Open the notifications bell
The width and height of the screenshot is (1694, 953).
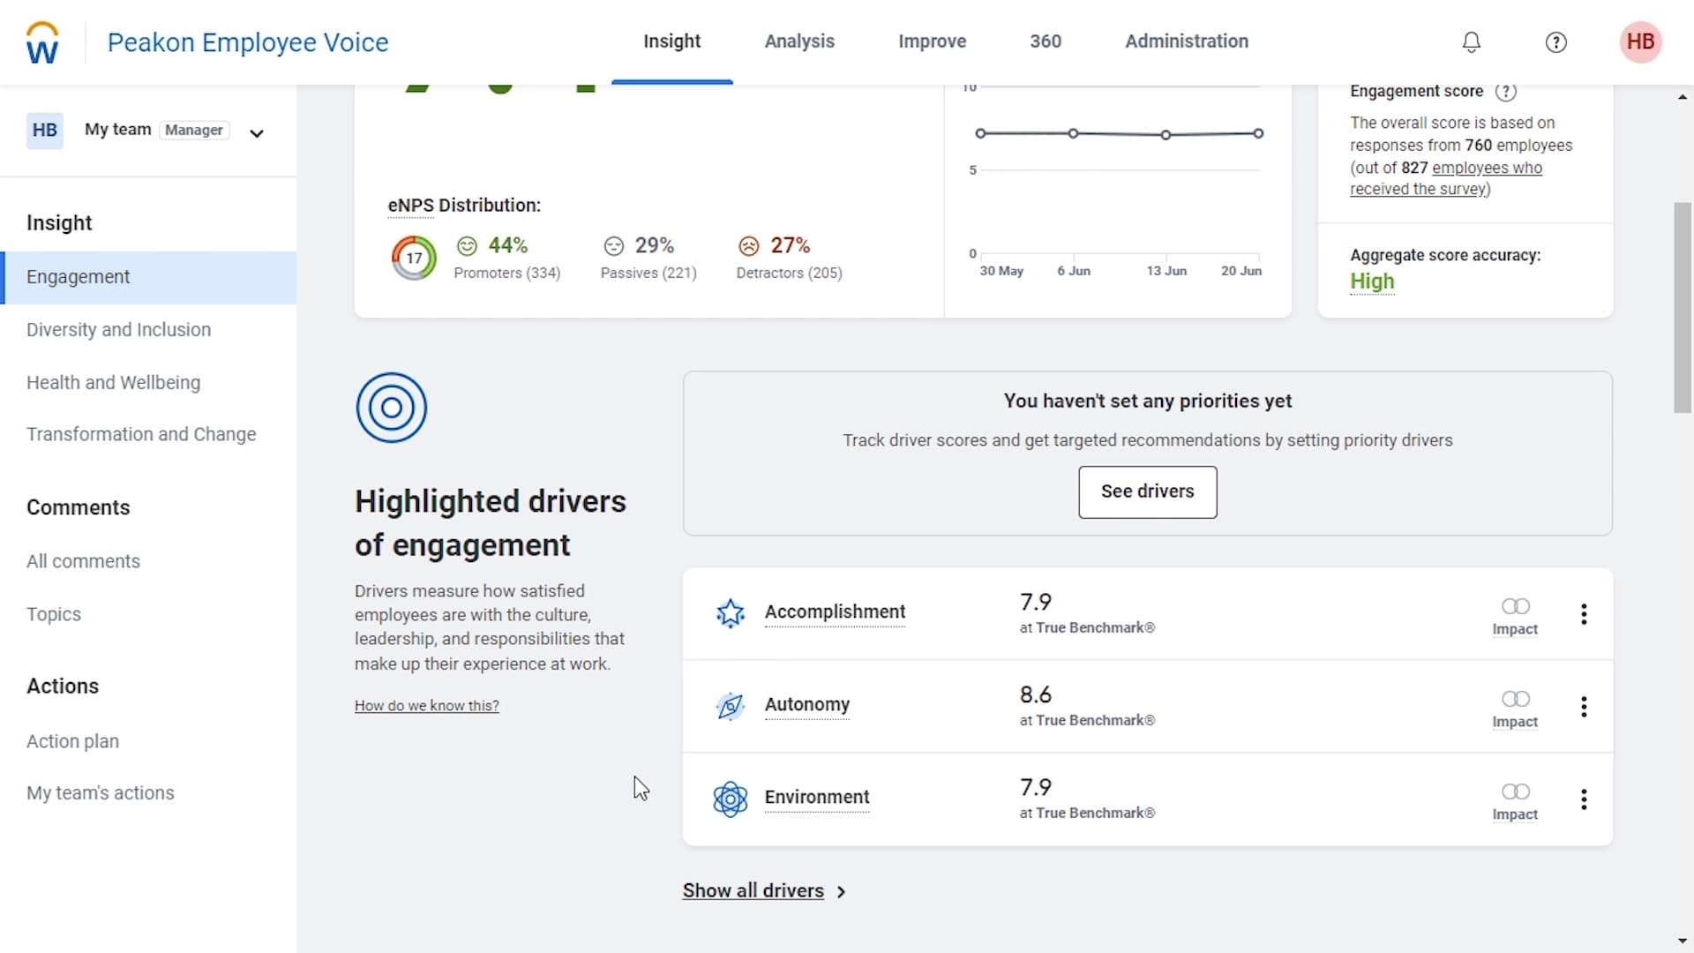pyautogui.click(x=1471, y=42)
